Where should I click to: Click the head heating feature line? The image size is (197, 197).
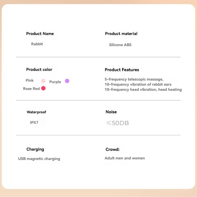point(143,90)
